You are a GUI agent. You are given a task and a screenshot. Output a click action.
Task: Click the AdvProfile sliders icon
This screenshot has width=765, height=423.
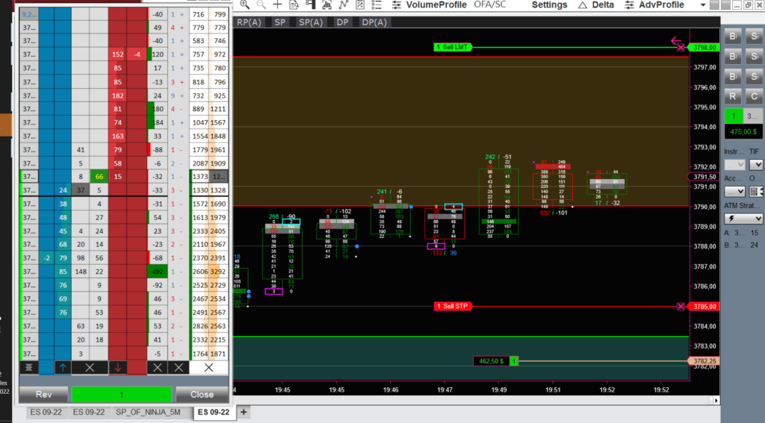click(x=629, y=5)
